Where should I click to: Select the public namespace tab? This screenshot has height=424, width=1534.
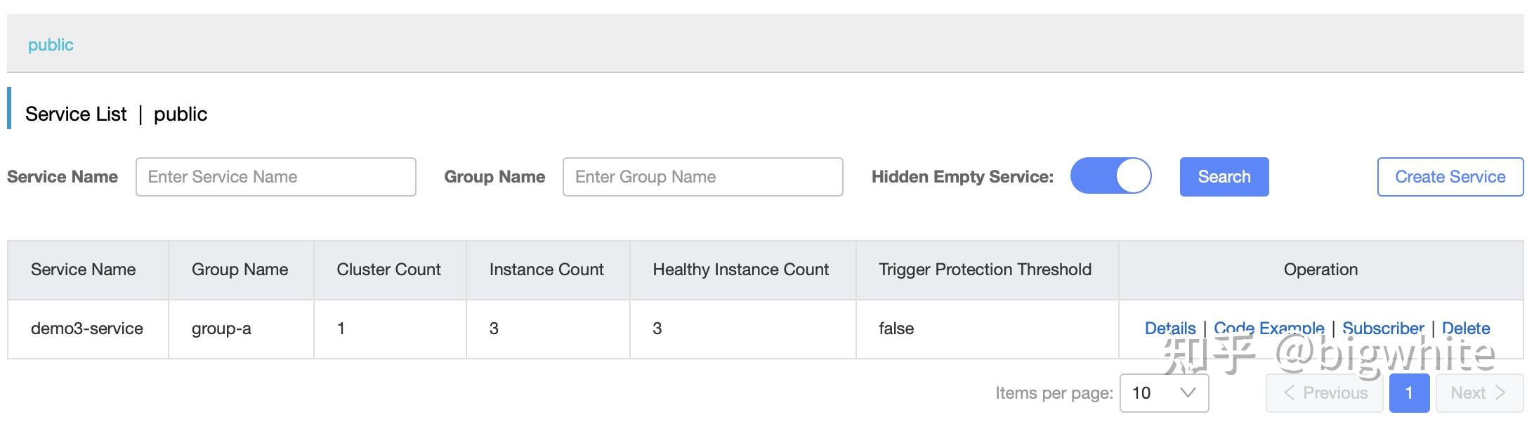coord(51,45)
